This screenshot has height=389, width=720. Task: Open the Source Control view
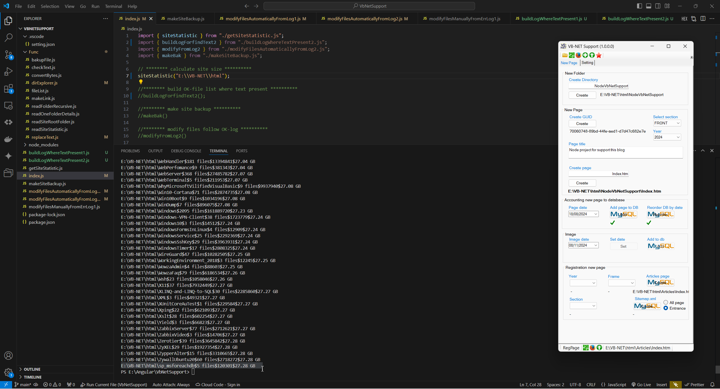pyautogui.click(x=8, y=55)
